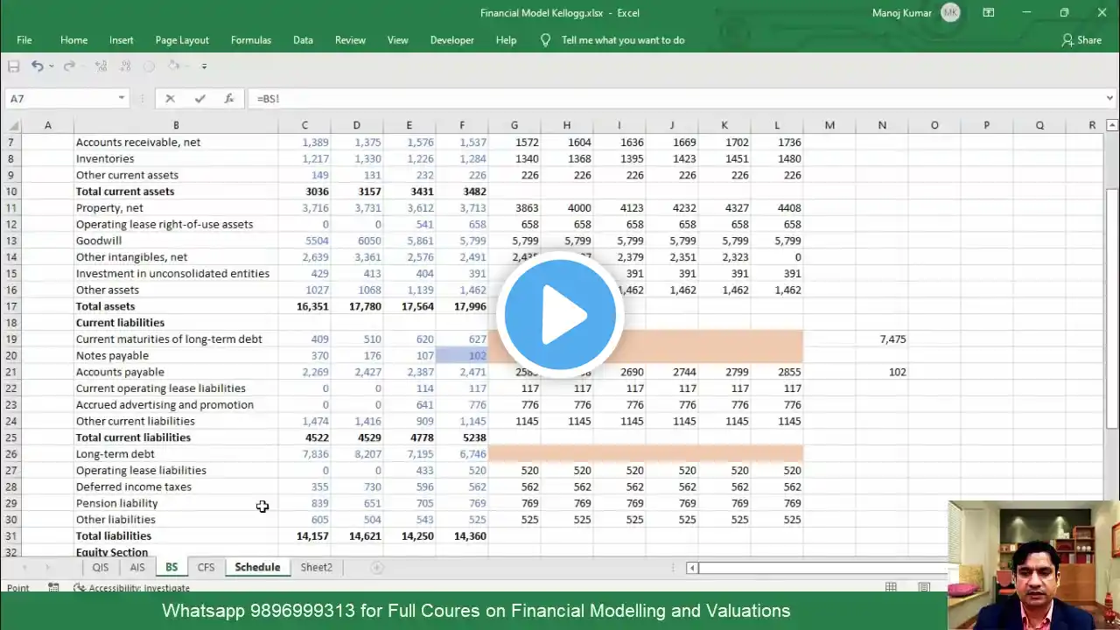Select the BS sheet tab
This screenshot has height=630, width=1120.
pos(171,568)
